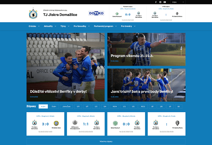Click Sokol Hostouň crest in 0:0 match card
The height and width of the screenshot is (145, 212).
[x=115, y=123]
